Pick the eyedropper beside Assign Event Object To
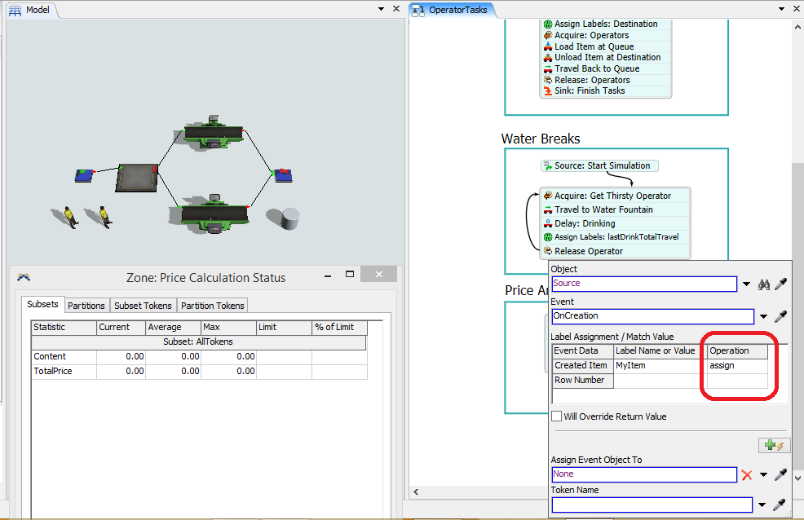The image size is (804, 520). [x=781, y=474]
